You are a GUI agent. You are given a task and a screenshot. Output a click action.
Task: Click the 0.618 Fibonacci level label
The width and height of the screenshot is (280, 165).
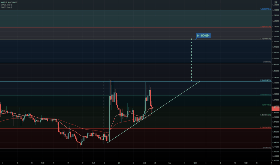click(x=266, y=94)
